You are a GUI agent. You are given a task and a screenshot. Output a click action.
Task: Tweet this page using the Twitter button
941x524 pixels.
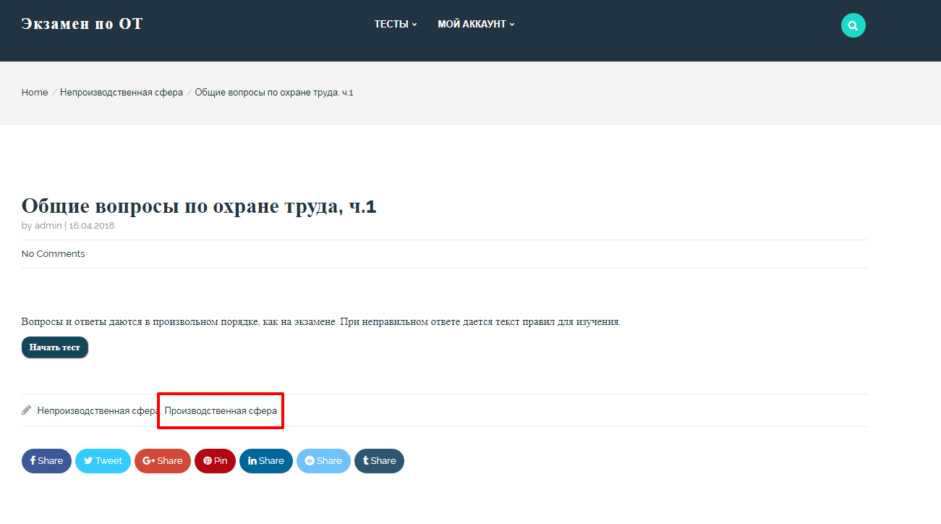pos(103,461)
